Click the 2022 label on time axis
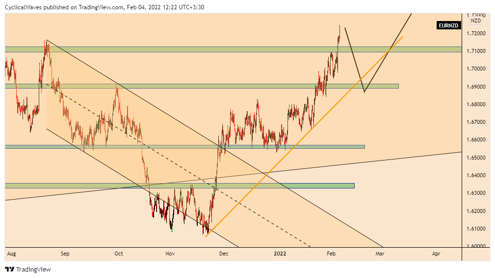Viewport: 495px width, 278px height. coord(280,254)
